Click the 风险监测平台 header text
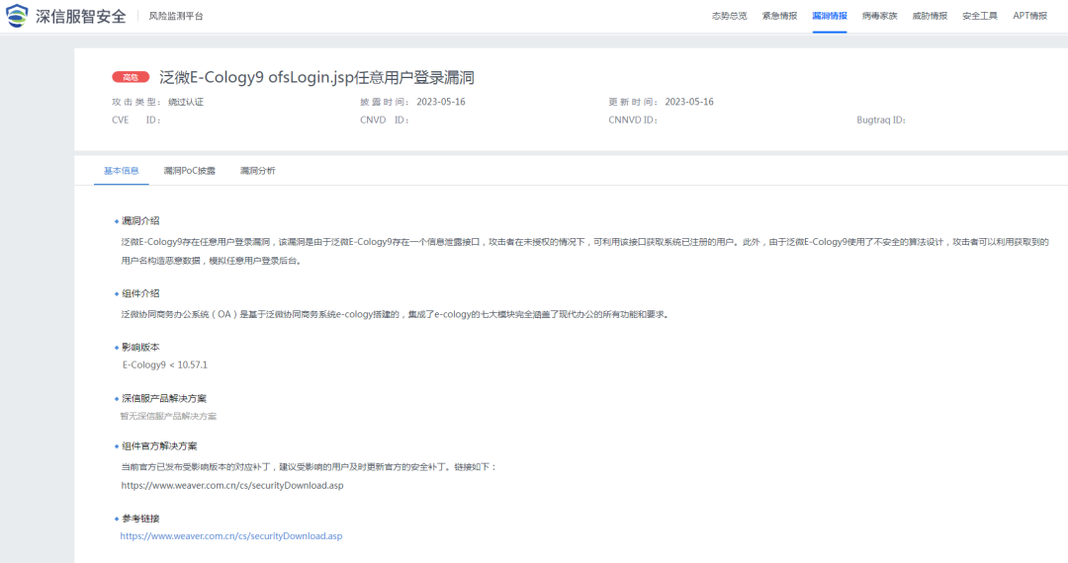Viewport: 1068px width, 563px height. point(176,16)
